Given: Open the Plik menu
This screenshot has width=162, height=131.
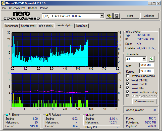Looking at the screenshot, I should 4,8.
